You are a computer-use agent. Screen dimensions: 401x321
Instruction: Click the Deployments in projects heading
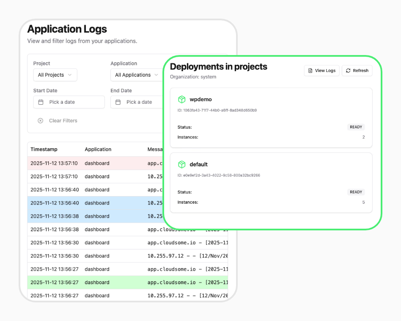218,66
